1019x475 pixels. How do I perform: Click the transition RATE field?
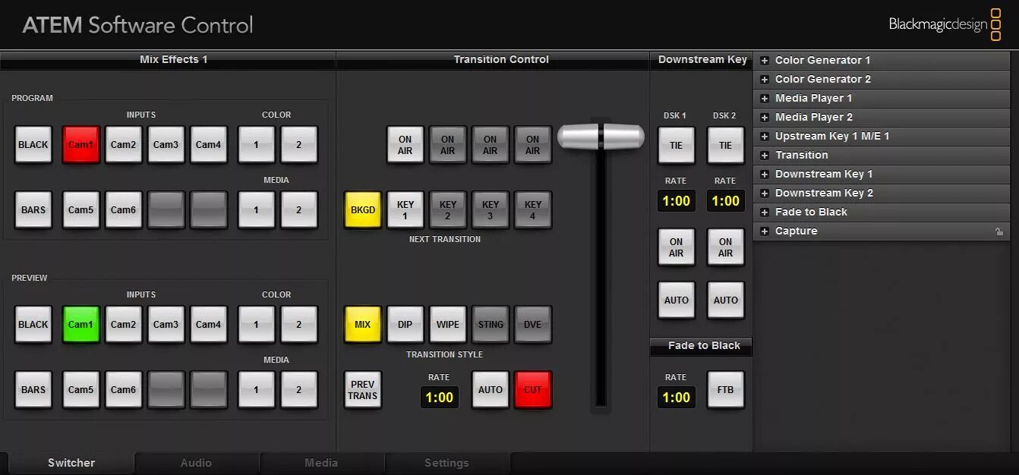440,397
